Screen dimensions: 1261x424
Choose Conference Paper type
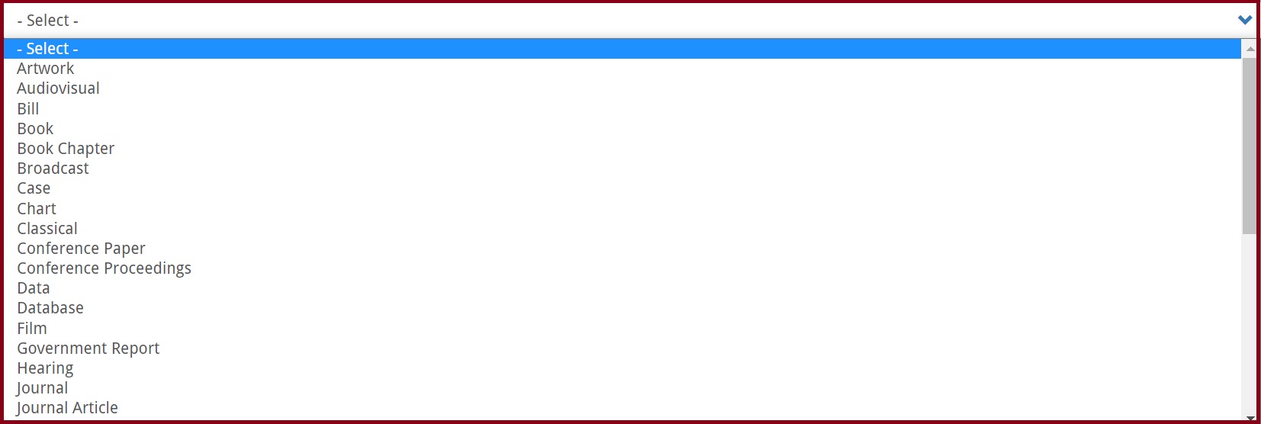point(622,248)
